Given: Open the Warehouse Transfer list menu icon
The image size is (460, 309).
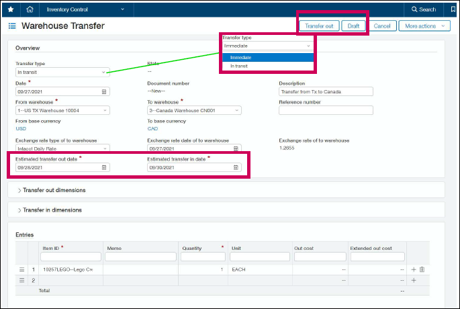Looking at the screenshot, I should tap(12, 26).
